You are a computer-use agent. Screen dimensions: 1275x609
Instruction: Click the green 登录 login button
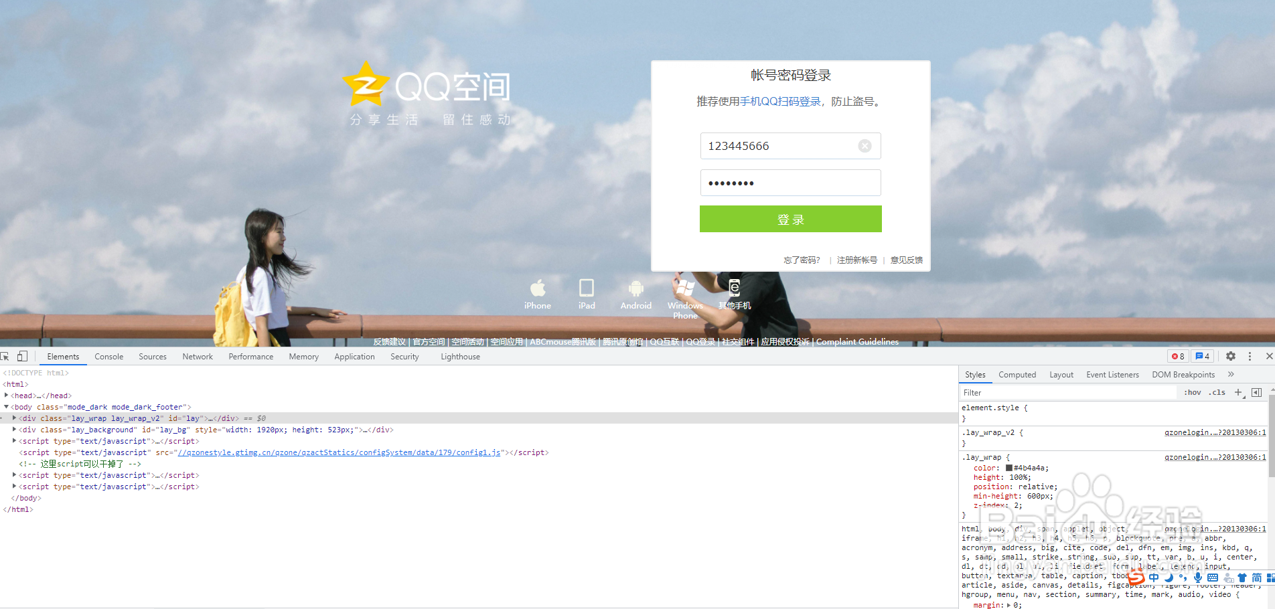tap(790, 219)
